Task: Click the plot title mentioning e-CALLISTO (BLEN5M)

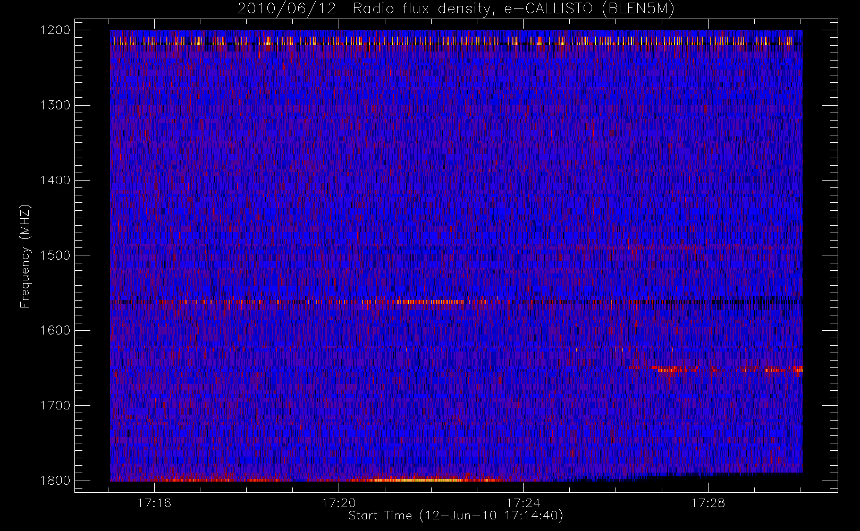Action: coord(456,9)
